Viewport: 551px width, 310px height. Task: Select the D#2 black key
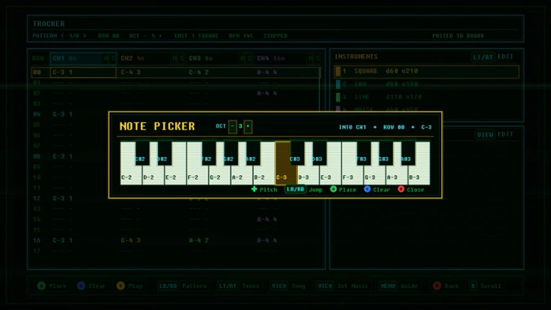tap(164, 153)
